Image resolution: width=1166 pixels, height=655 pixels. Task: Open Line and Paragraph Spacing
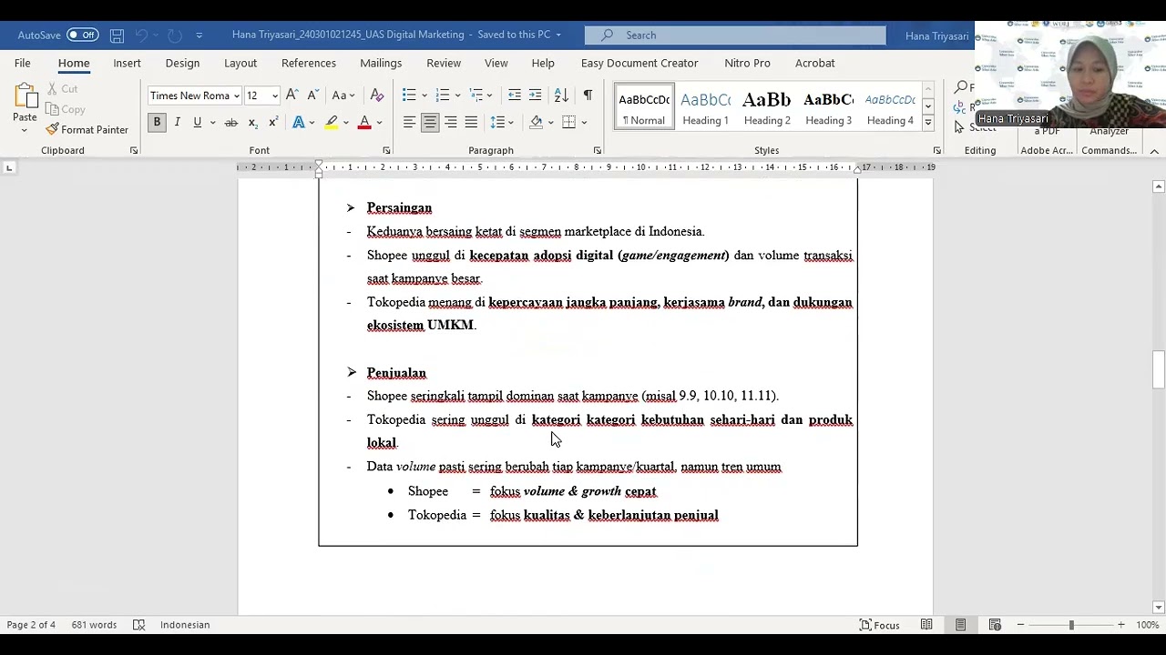496,122
